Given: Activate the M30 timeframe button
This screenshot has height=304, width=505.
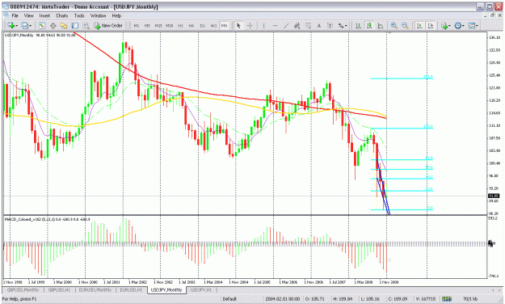Looking at the screenshot, I should [x=170, y=25].
